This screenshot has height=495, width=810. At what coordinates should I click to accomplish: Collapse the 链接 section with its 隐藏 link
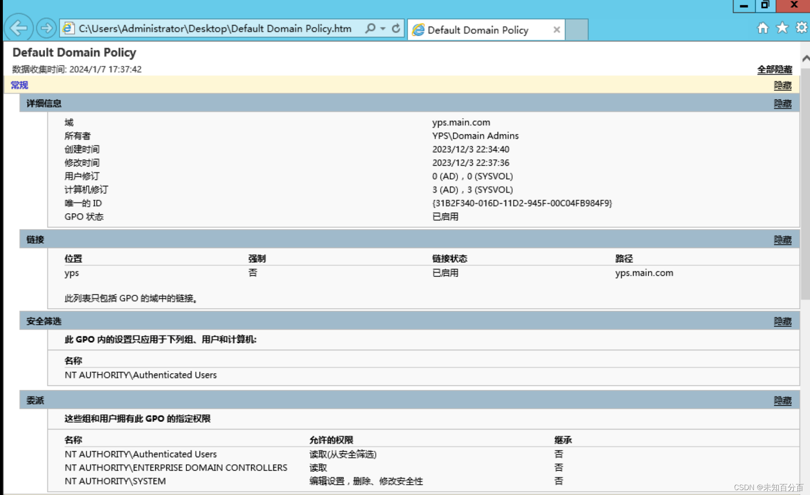coord(782,240)
